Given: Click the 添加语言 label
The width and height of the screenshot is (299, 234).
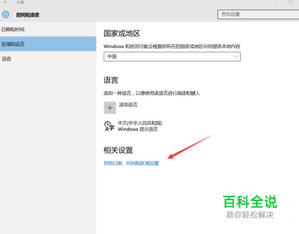Looking at the screenshot, I should pos(128,105).
